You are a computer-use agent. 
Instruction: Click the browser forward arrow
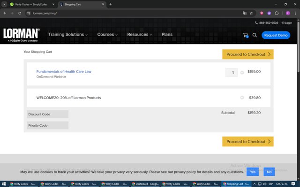[12, 13]
